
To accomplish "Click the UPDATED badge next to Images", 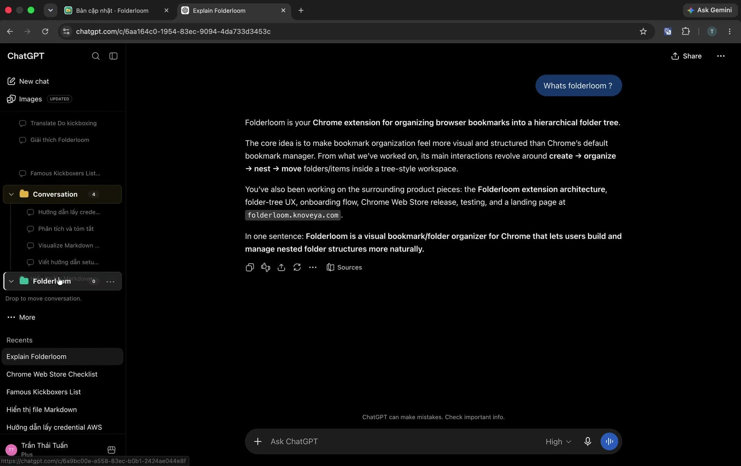I will coord(59,99).
